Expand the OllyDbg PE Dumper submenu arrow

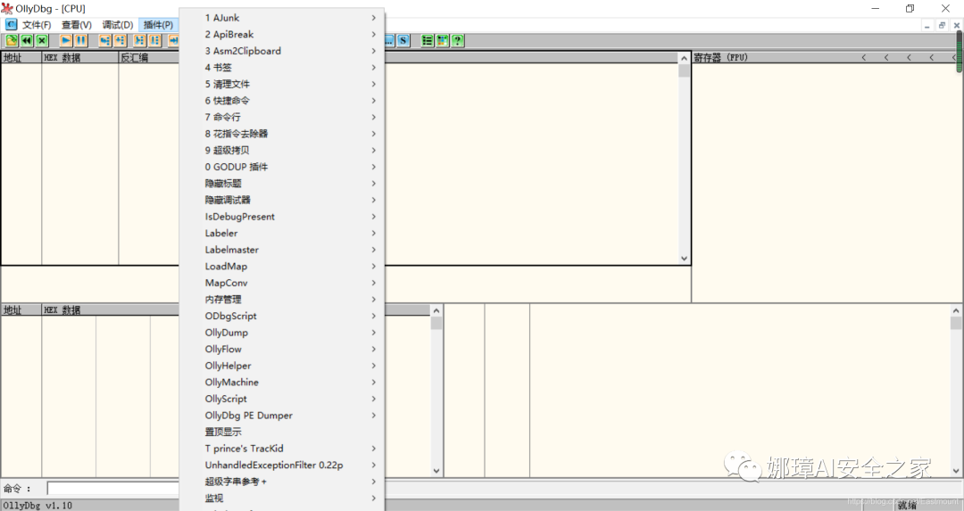(374, 416)
